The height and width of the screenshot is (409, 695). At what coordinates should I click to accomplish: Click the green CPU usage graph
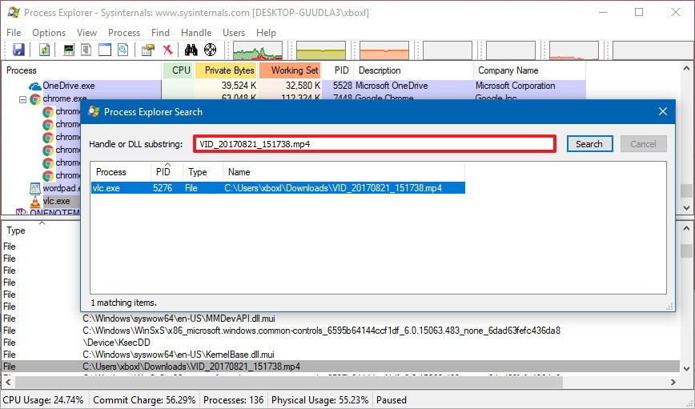pos(258,50)
